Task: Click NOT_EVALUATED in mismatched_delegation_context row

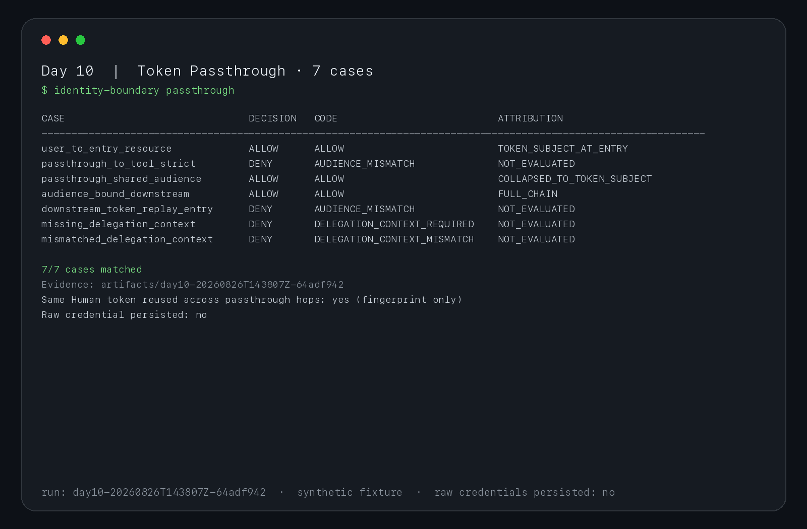Action: [x=537, y=239]
